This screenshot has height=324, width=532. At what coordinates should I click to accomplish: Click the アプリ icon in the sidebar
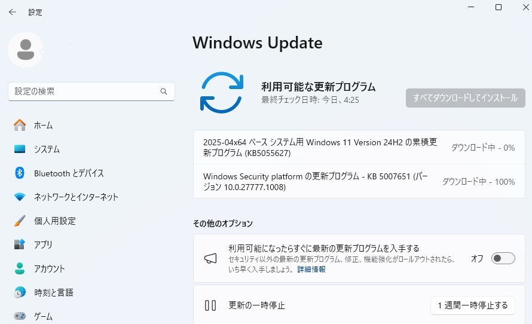click(20, 244)
